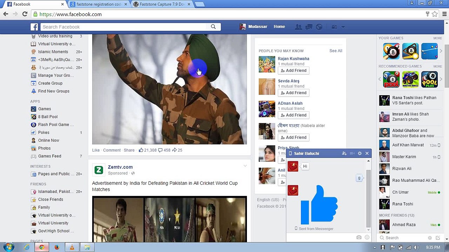Screen dimensions: 449x252
Task: Open Close Friends list
Action: (x=51, y=199)
